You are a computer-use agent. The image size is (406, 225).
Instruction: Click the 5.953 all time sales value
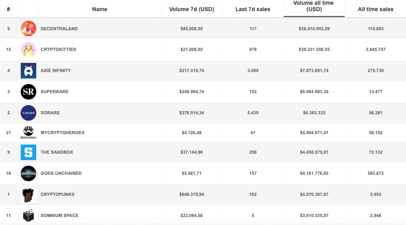point(376,194)
